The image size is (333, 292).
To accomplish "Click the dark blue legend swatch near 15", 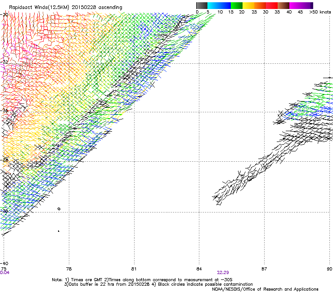I will click(225, 5).
